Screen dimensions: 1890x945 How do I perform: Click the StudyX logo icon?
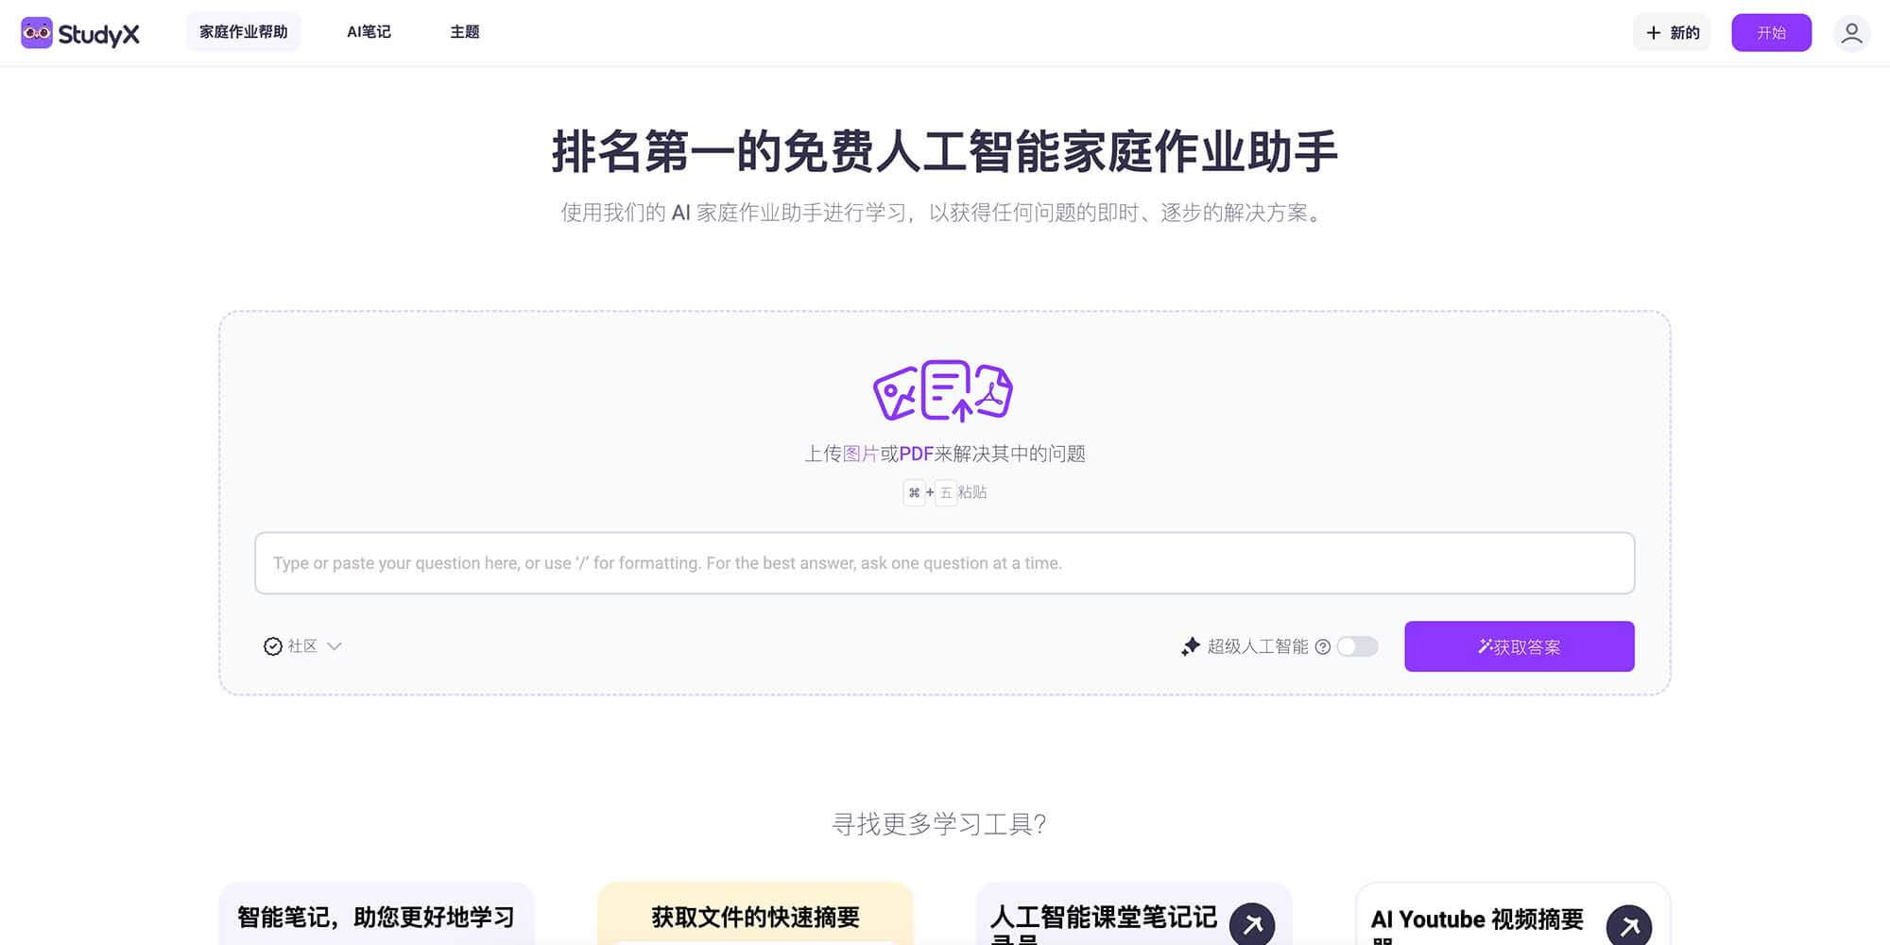38,32
